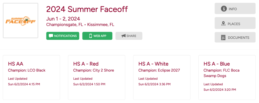259x103 pixels.
Task: Click the megaphone icon on Share
Action: point(123,36)
